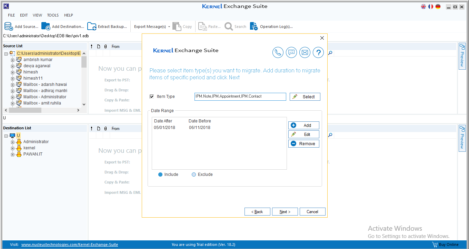Expand destination kernel node
The height and width of the screenshot is (249, 469).
pyautogui.click(x=13, y=148)
